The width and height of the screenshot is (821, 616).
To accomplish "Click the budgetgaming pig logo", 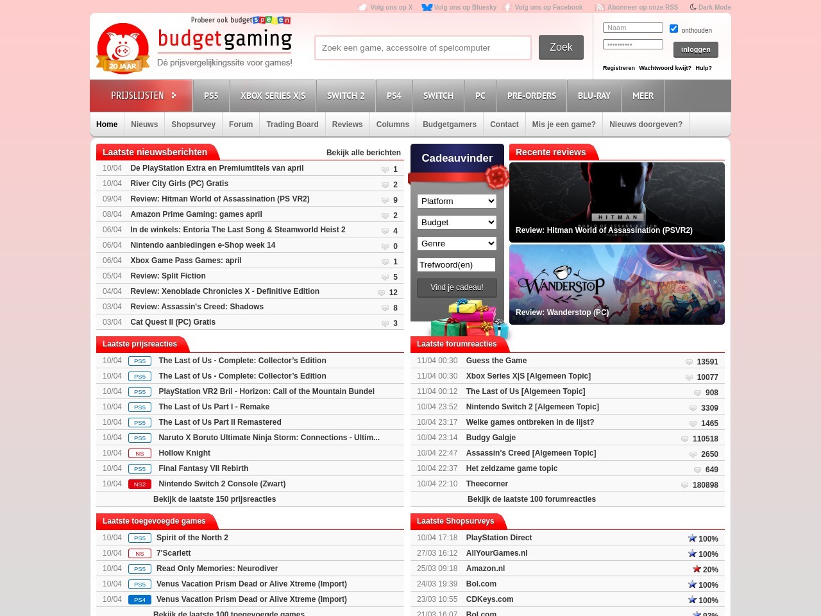I will [123, 48].
